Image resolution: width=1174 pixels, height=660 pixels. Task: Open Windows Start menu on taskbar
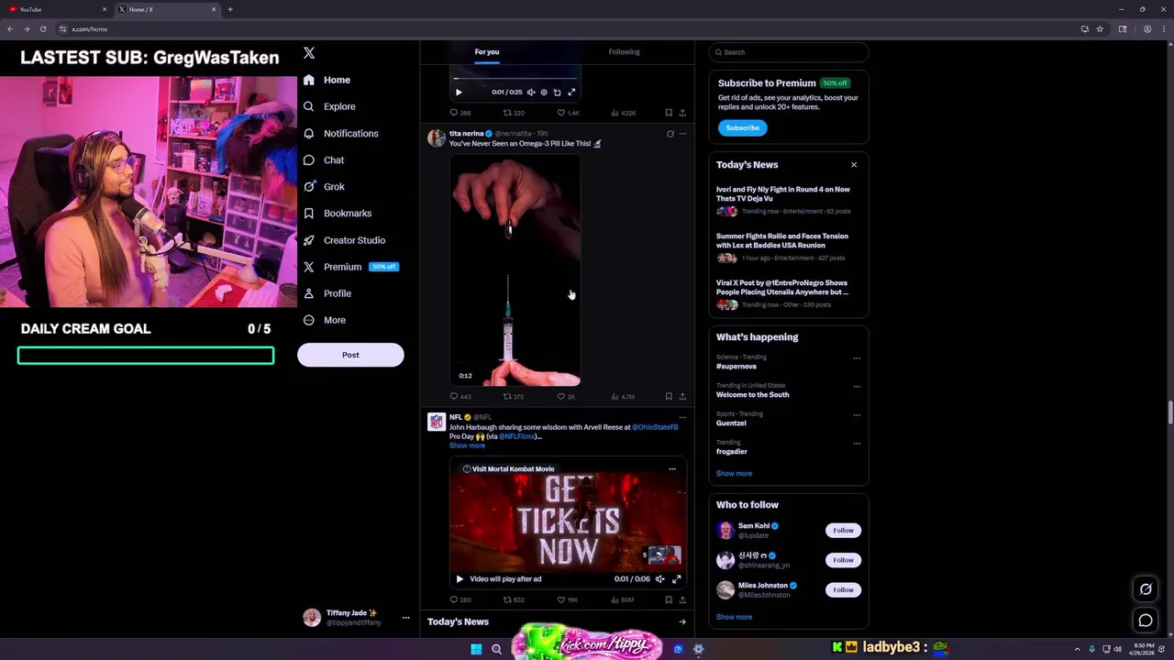coord(476,649)
